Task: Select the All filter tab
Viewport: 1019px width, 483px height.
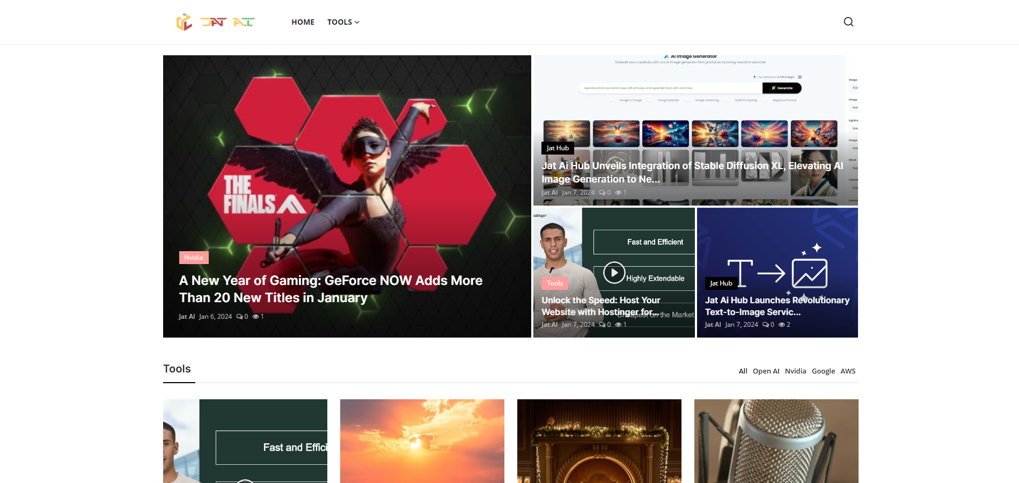Action: pos(743,371)
